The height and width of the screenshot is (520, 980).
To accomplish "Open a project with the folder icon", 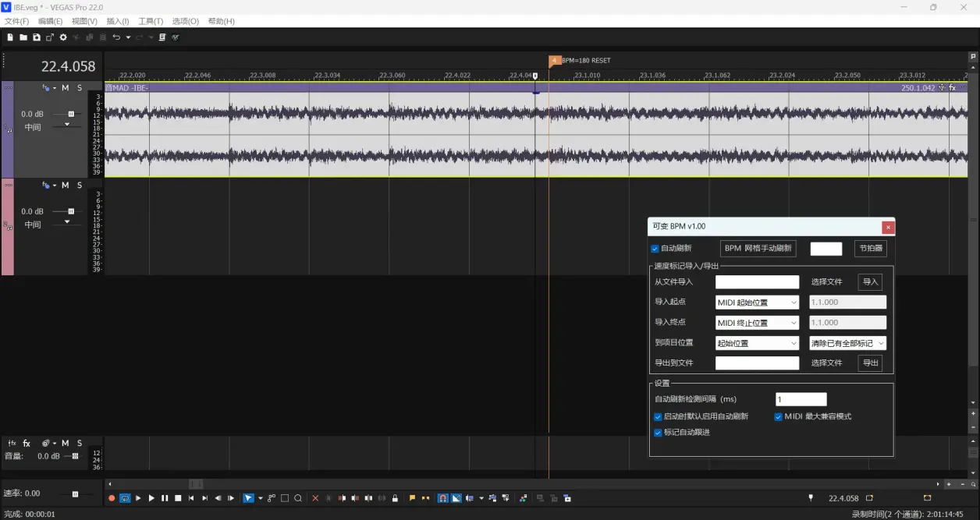I will (23, 37).
